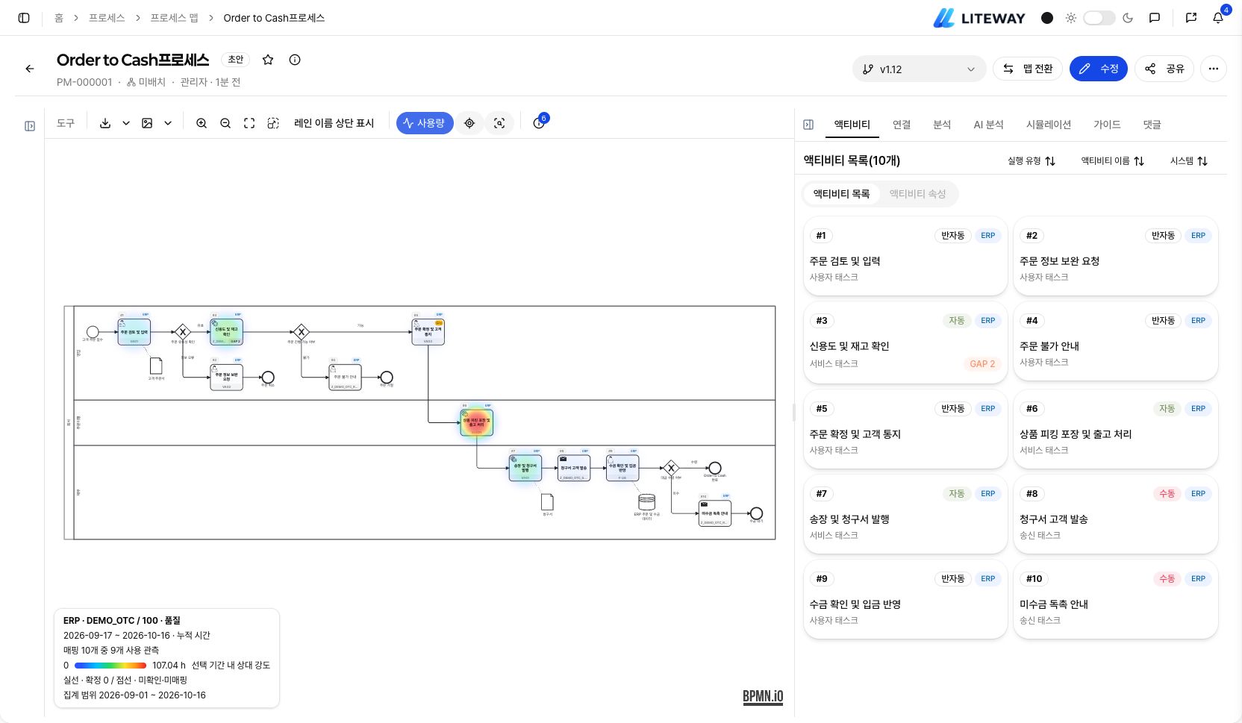The width and height of the screenshot is (1242, 723).
Task: Open the 프로세스 맵 breadcrumb link
Action: (174, 18)
